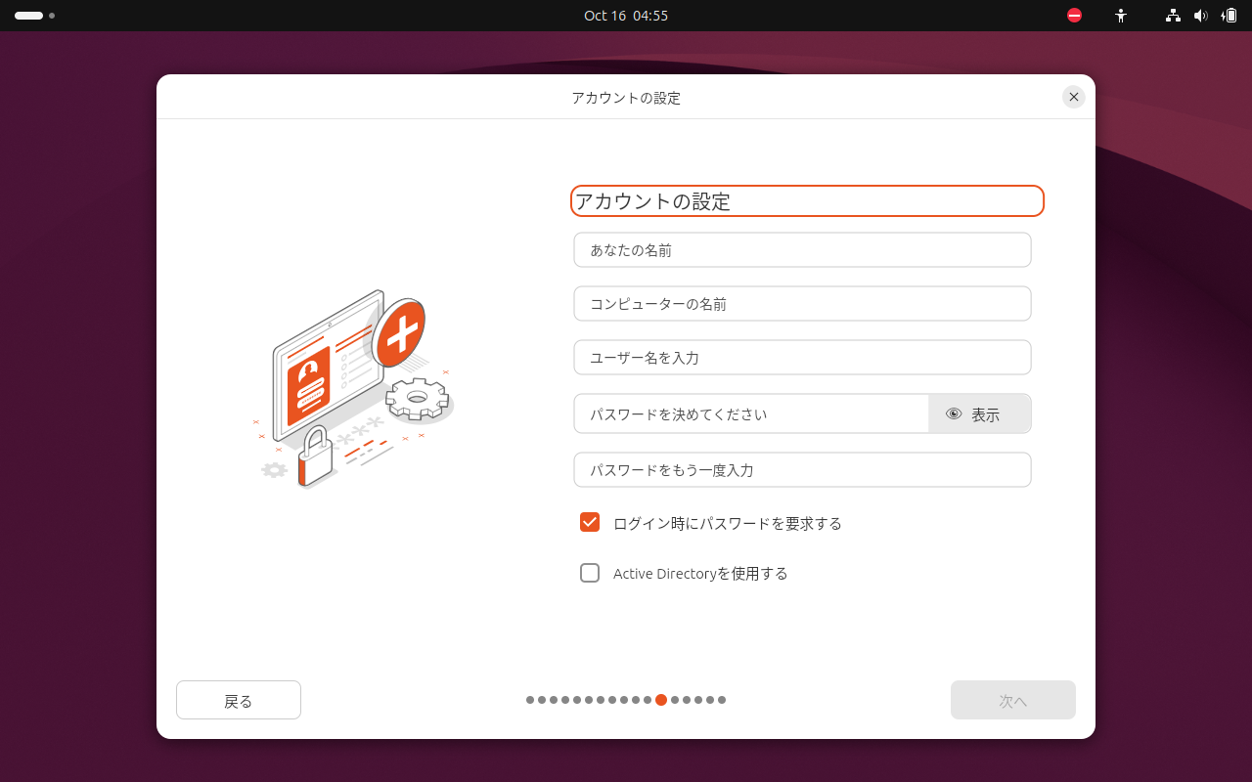Open the Oct 16 04:55 clock menu
Image resolution: width=1252 pixels, height=782 pixels.
click(x=626, y=16)
